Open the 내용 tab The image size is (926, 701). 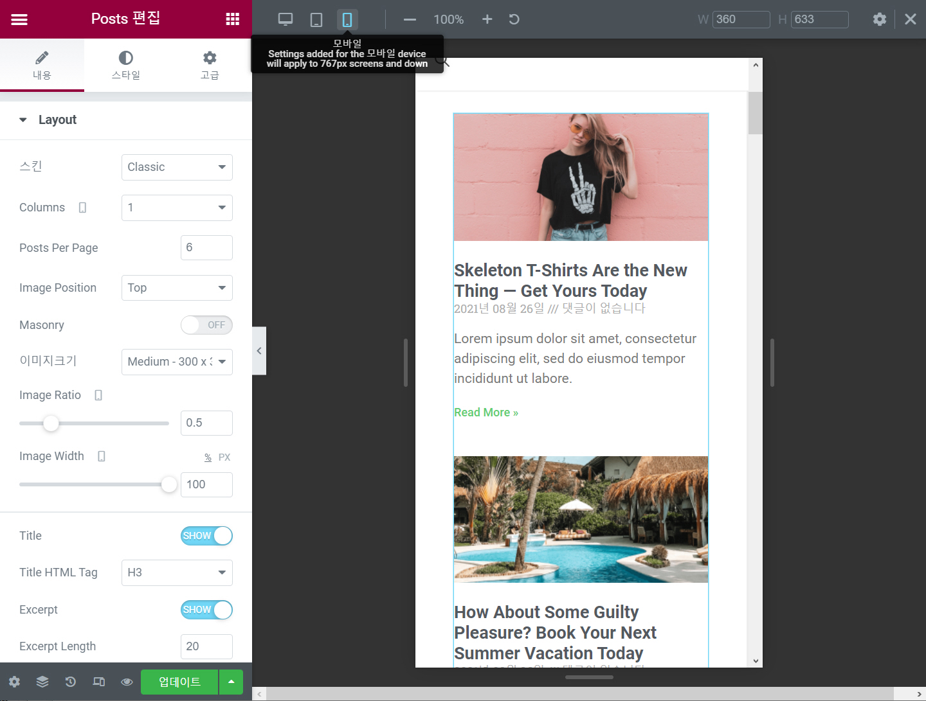(42, 65)
